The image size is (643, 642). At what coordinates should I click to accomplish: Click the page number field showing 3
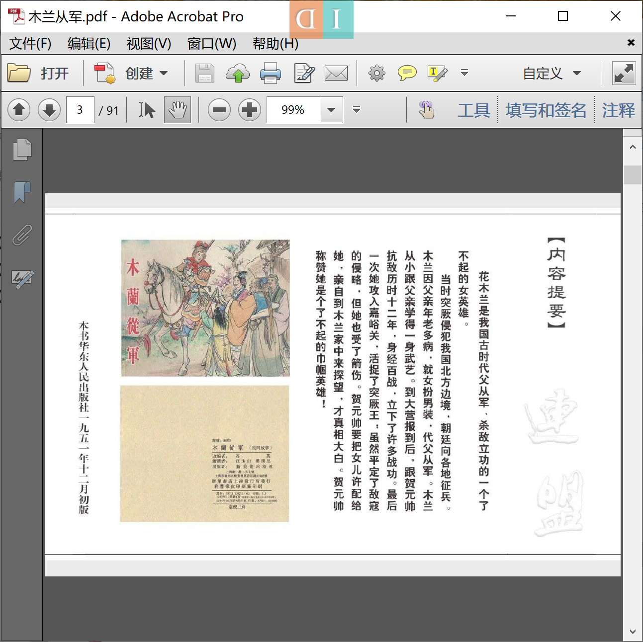80,110
